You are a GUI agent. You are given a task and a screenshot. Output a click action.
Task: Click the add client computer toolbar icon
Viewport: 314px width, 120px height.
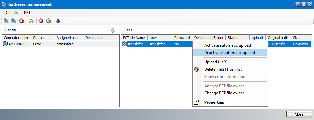coord(6,21)
